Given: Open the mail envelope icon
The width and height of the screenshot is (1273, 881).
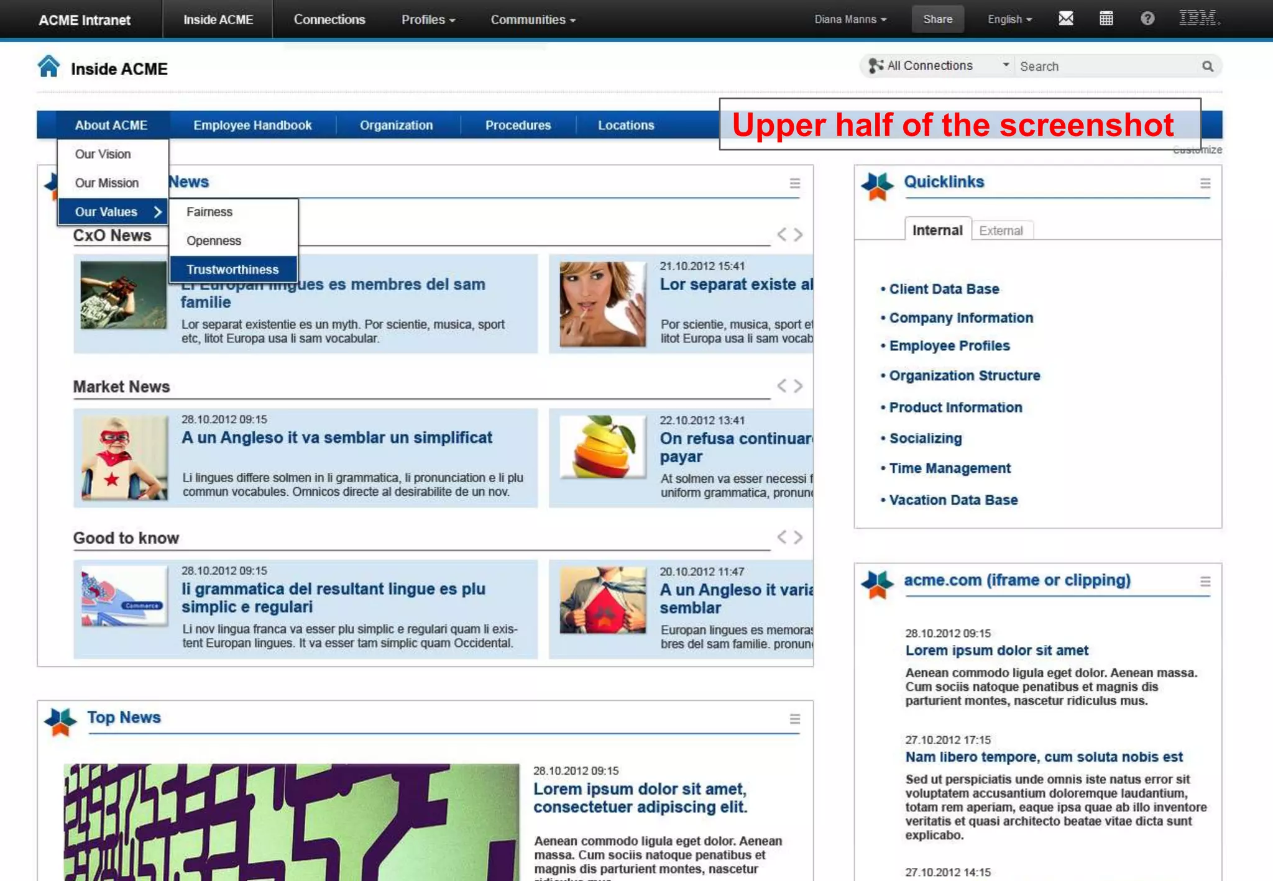Looking at the screenshot, I should pos(1065,19).
